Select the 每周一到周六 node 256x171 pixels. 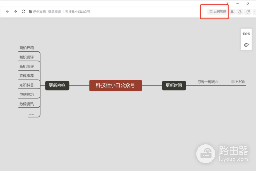[x=208, y=82]
